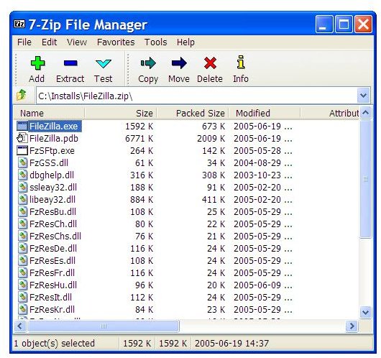This screenshot has height=358, width=381.
Task: Open the Tools menu
Action: 155,42
